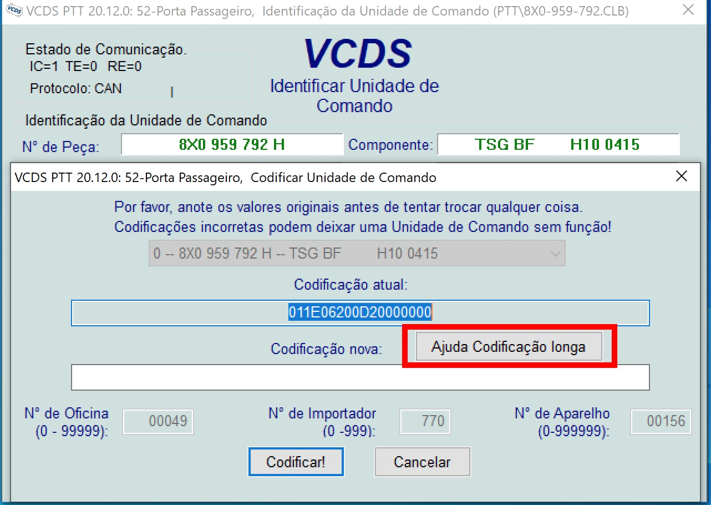Focus the Codificação nova input box

coord(359,377)
